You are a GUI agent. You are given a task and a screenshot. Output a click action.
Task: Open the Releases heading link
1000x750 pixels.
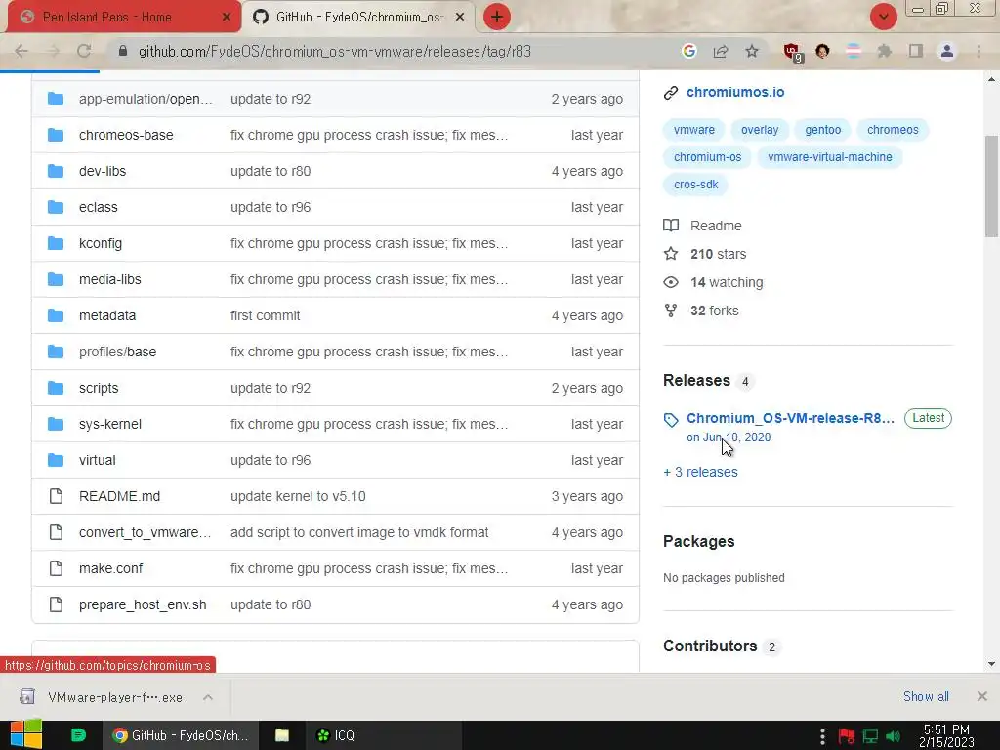click(x=696, y=380)
